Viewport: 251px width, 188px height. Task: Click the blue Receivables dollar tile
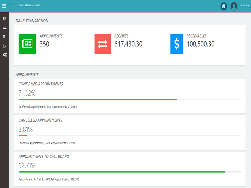point(176,44)
